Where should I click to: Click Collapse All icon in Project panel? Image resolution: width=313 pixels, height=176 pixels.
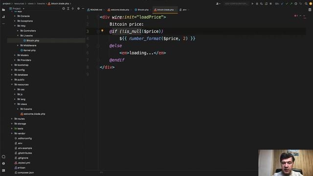pyautogui.click(x=73, y=9)
